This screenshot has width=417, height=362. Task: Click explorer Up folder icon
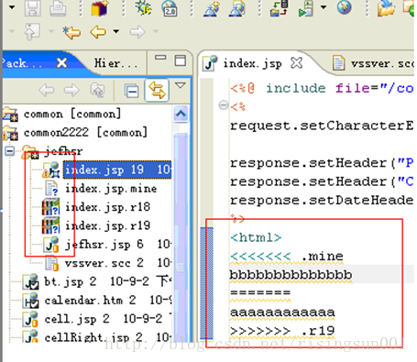[98, 90]
